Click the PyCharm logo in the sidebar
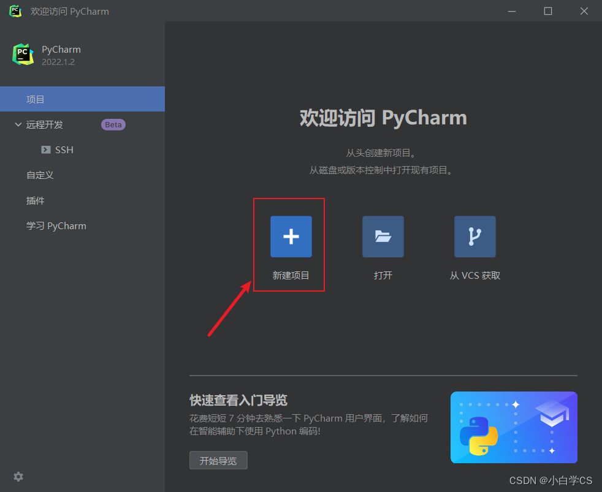602x492 pixels. pyautogui.click(x=23, y=54)
